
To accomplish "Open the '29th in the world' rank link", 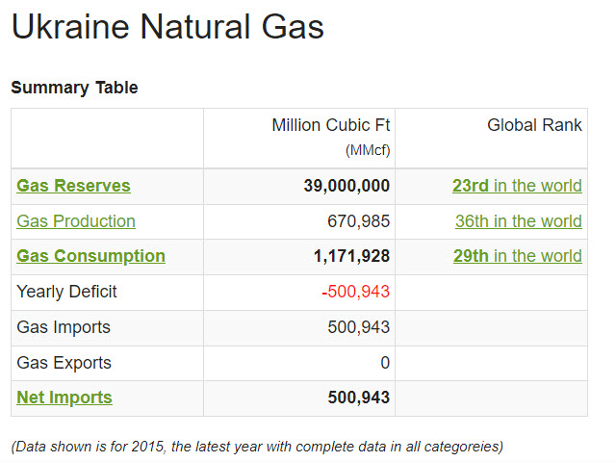I will 517,256.
